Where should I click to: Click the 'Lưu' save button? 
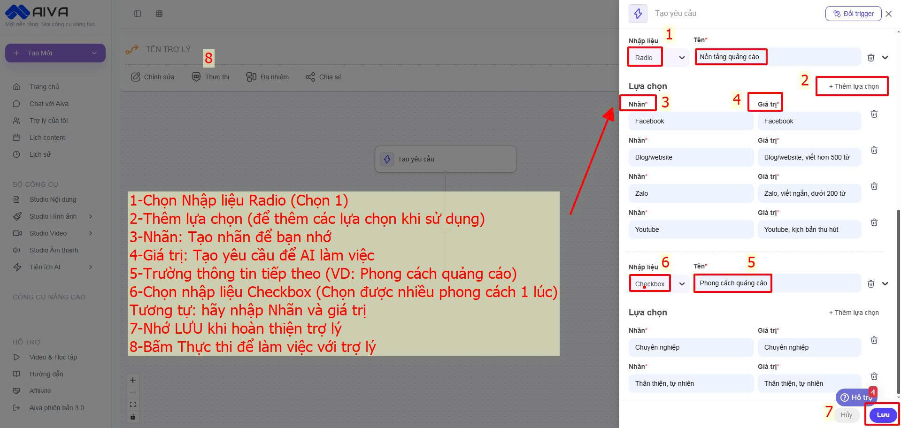(883, 415)
